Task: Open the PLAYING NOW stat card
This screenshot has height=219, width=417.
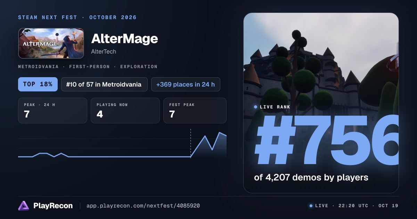Action: (x=125, y=111)
